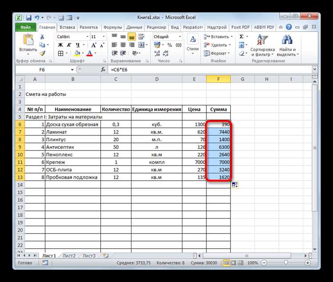Select column F header
The width and height of the screenshot is (333, 282).
click(218, 79)
